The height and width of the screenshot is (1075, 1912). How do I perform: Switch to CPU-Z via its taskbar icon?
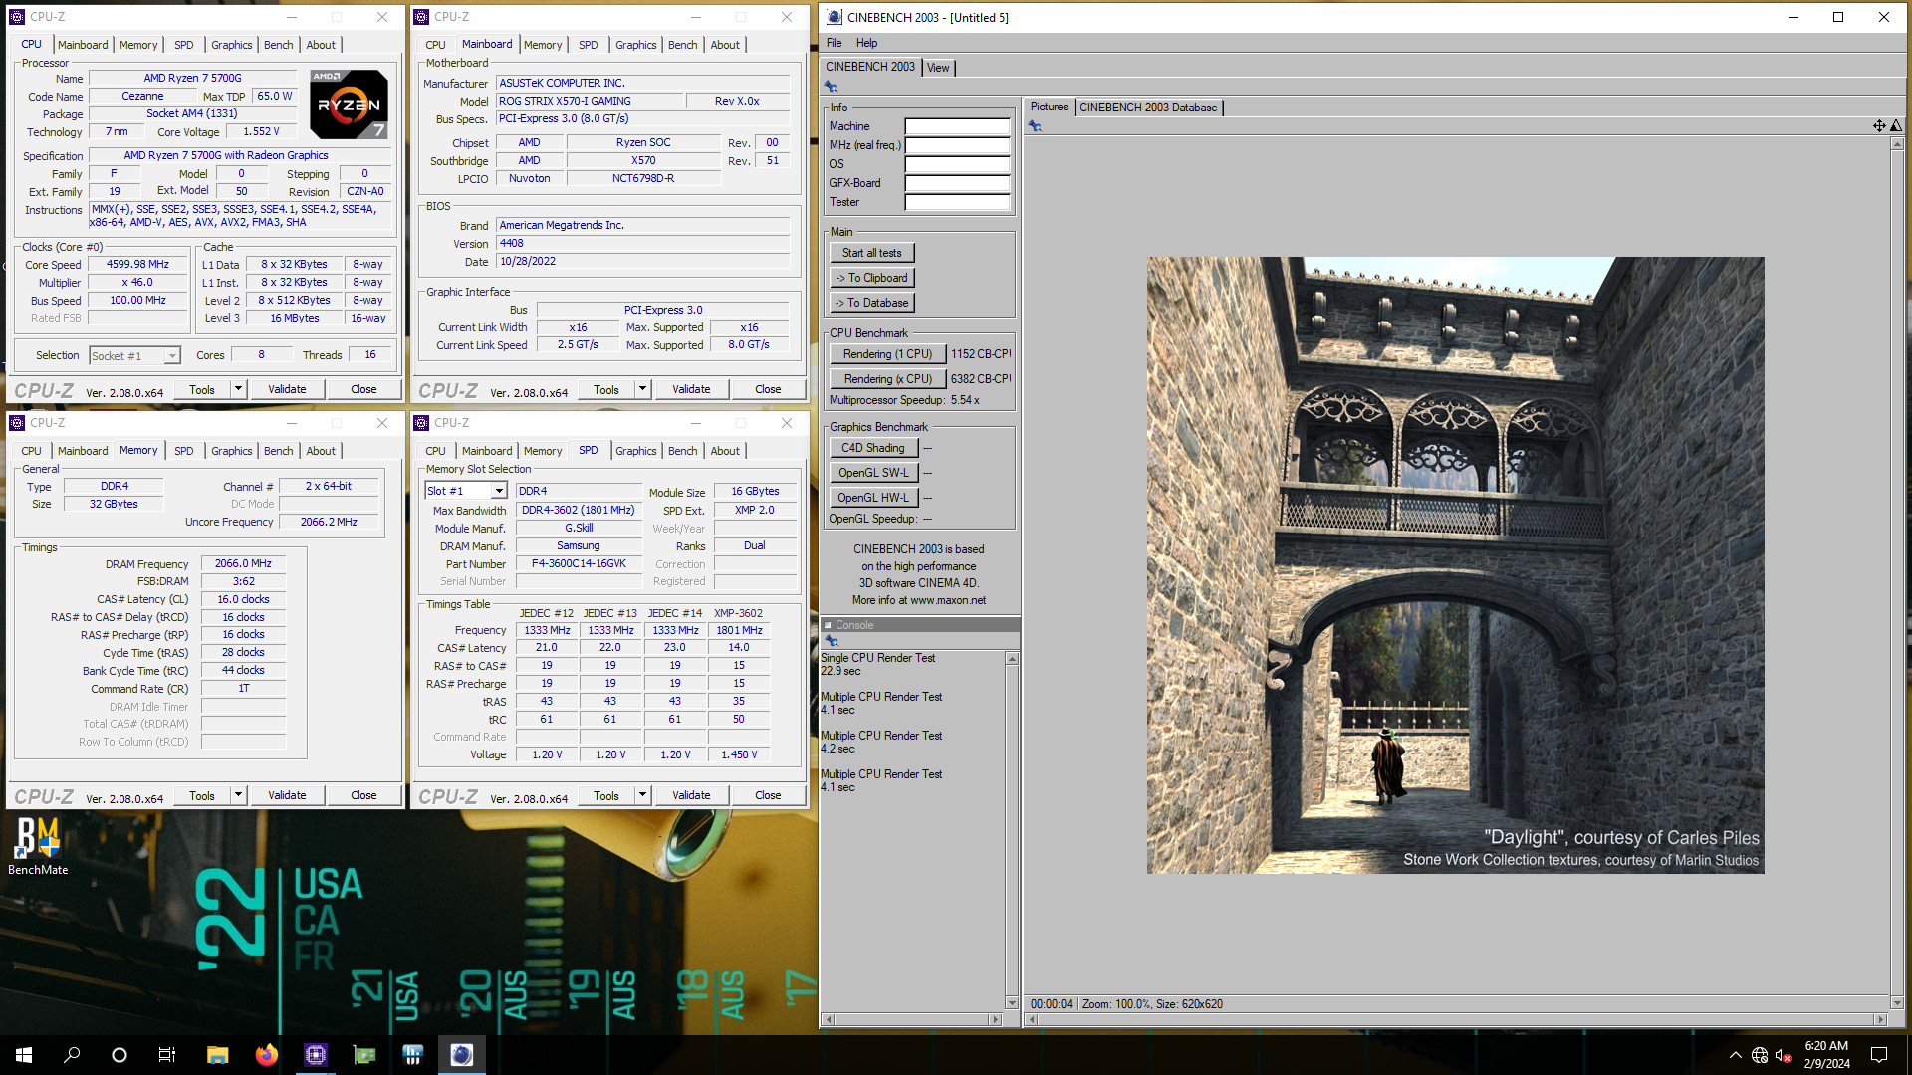[315, 1055]
